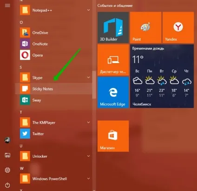Open Twitter using the bird icon
Screen dimensions: 197x191
25,134
